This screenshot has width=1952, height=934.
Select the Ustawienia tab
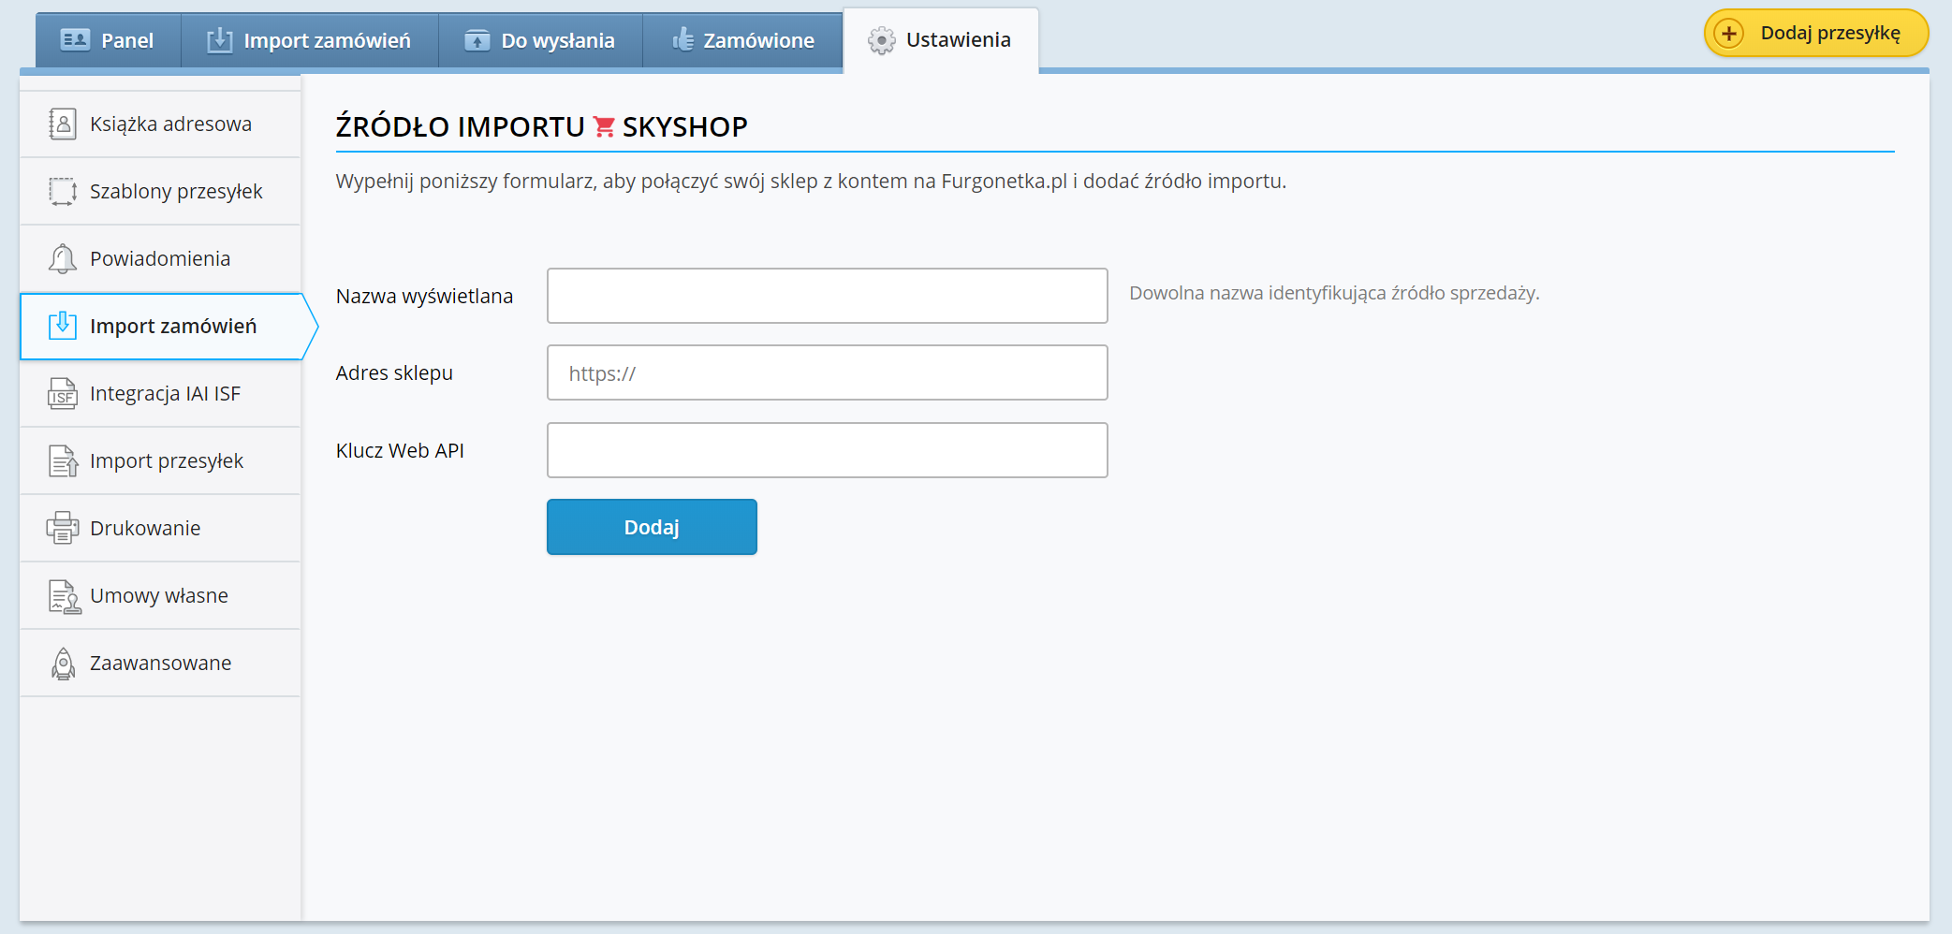941,40
